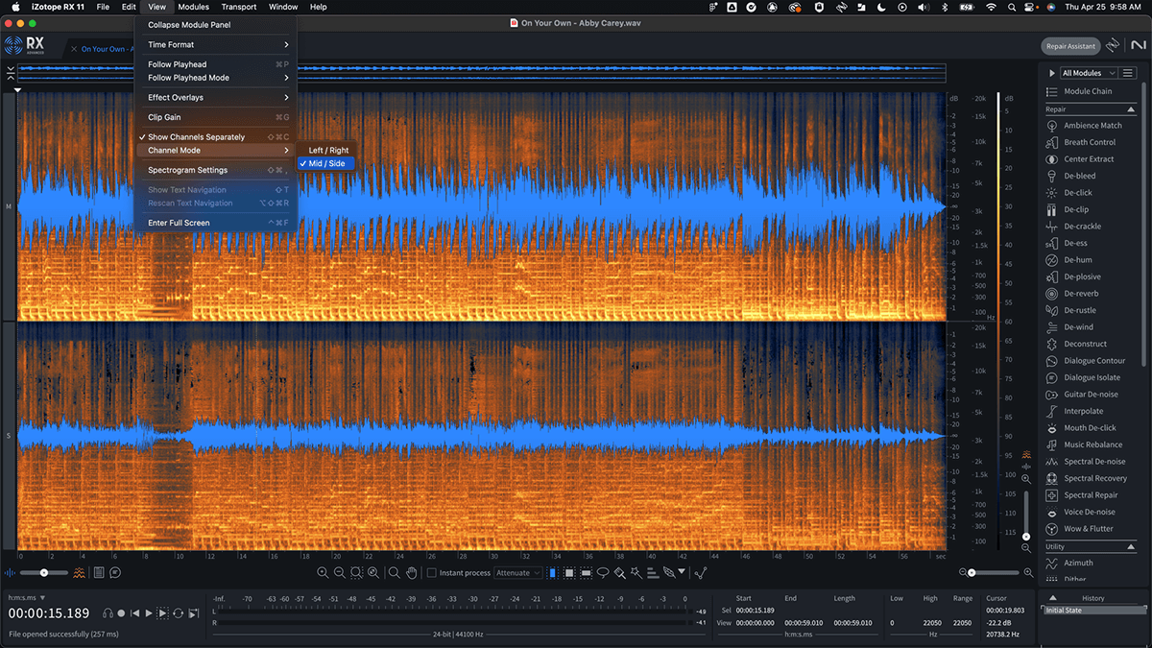Open the De-crackle module

pyautogui.click(x=1084, y=227)
